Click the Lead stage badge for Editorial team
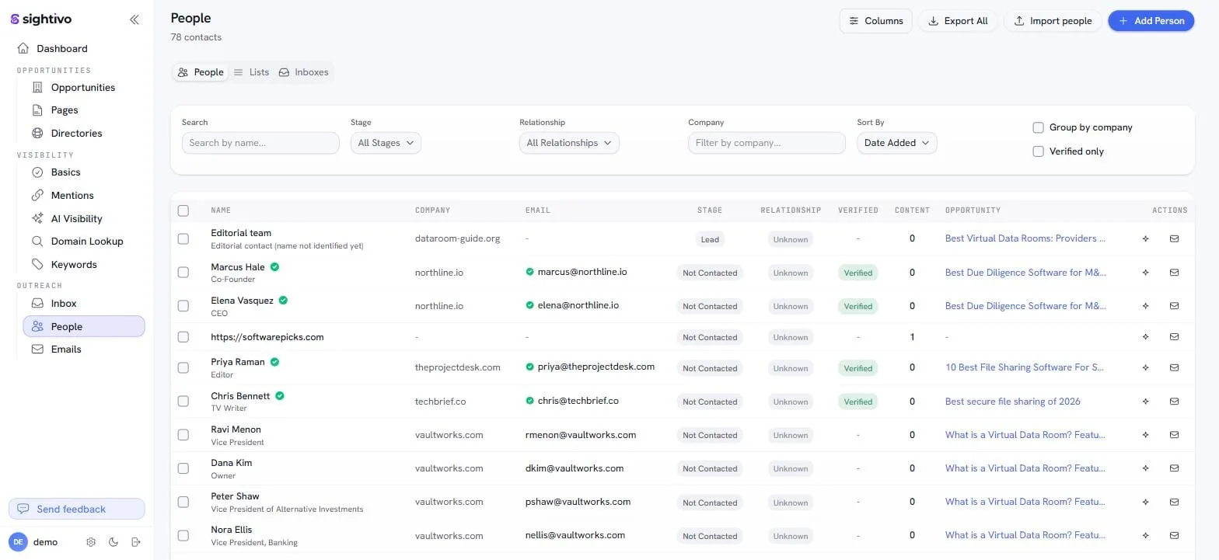The width and height of the screenshot is (1219, 560). (710, 239)
